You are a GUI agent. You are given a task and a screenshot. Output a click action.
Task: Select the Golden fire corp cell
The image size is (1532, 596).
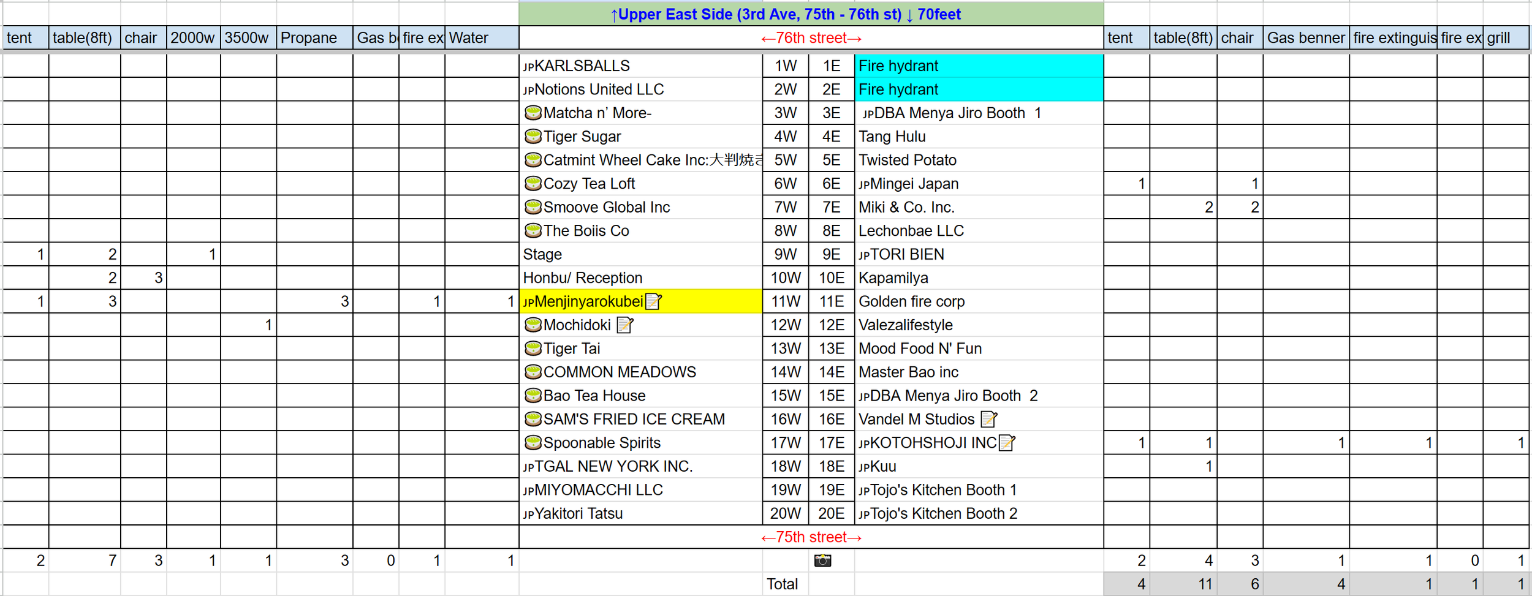coord(979,301)
